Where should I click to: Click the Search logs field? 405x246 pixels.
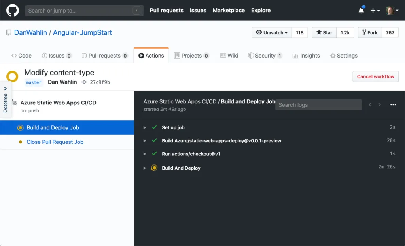(318, 105)
